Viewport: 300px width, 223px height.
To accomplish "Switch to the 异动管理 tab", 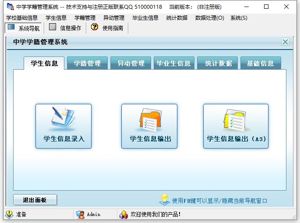I will point(131,63).
